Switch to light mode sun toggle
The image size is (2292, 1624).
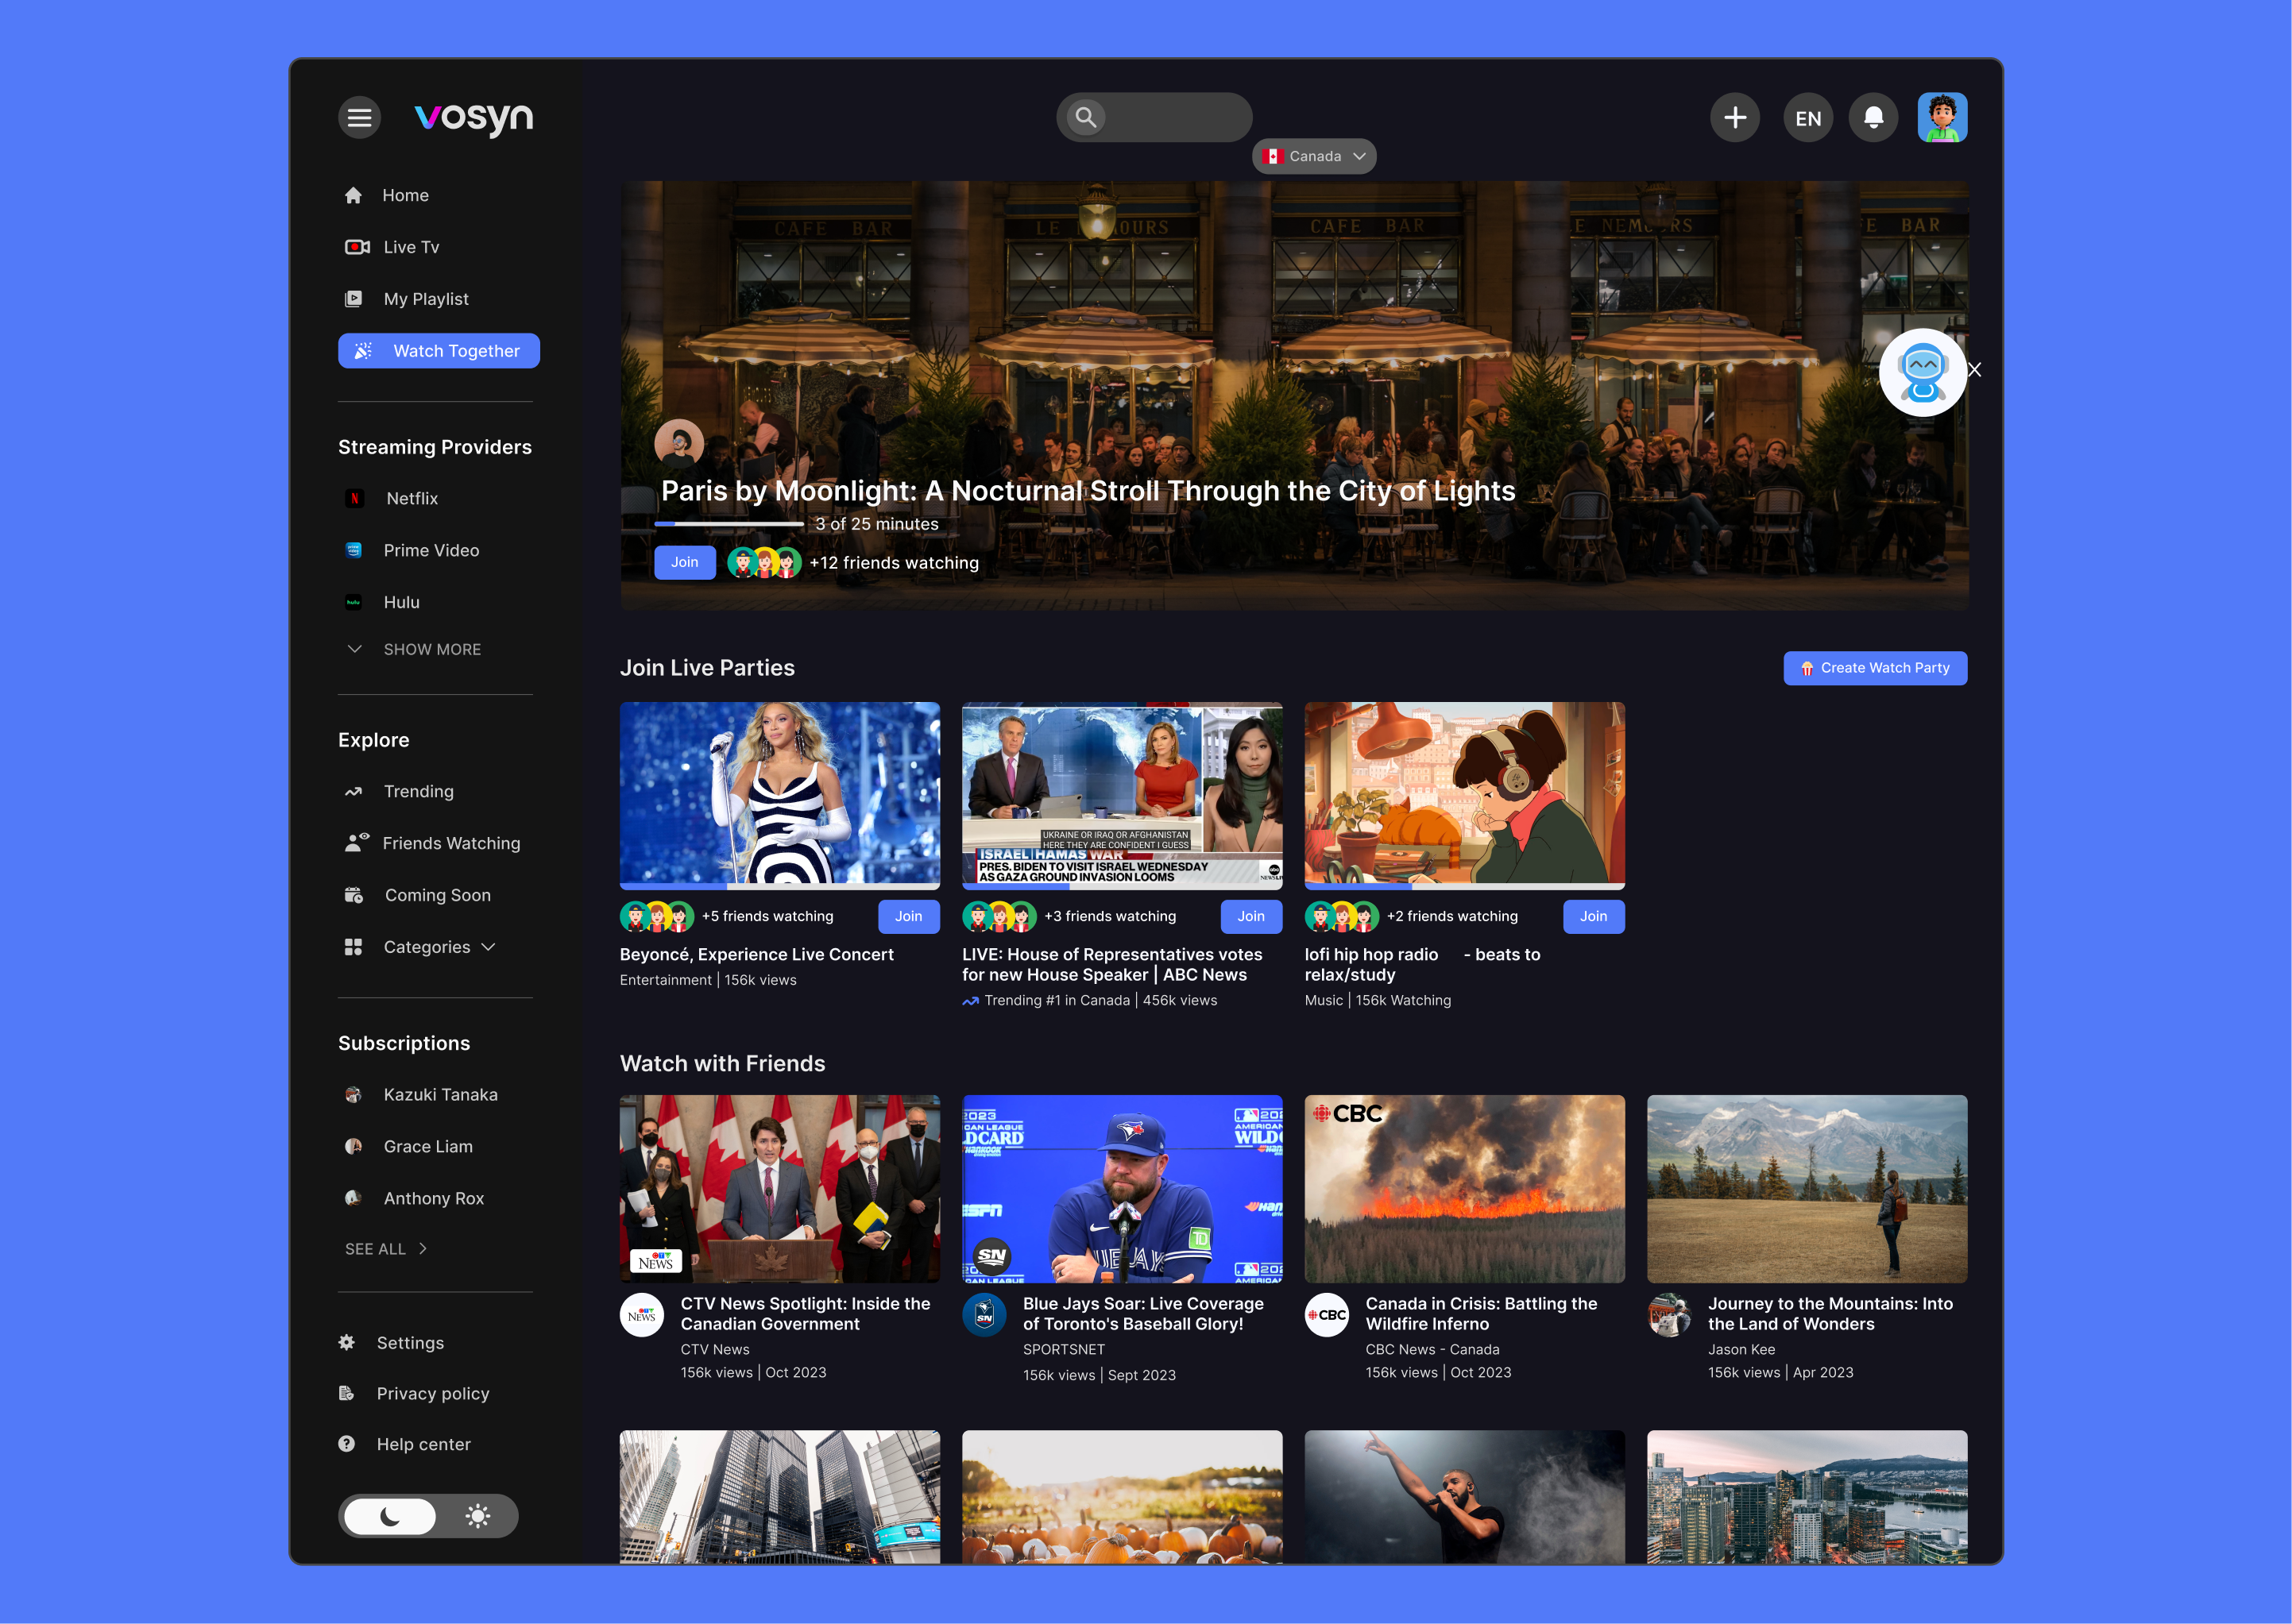(x=478, y=1516)
